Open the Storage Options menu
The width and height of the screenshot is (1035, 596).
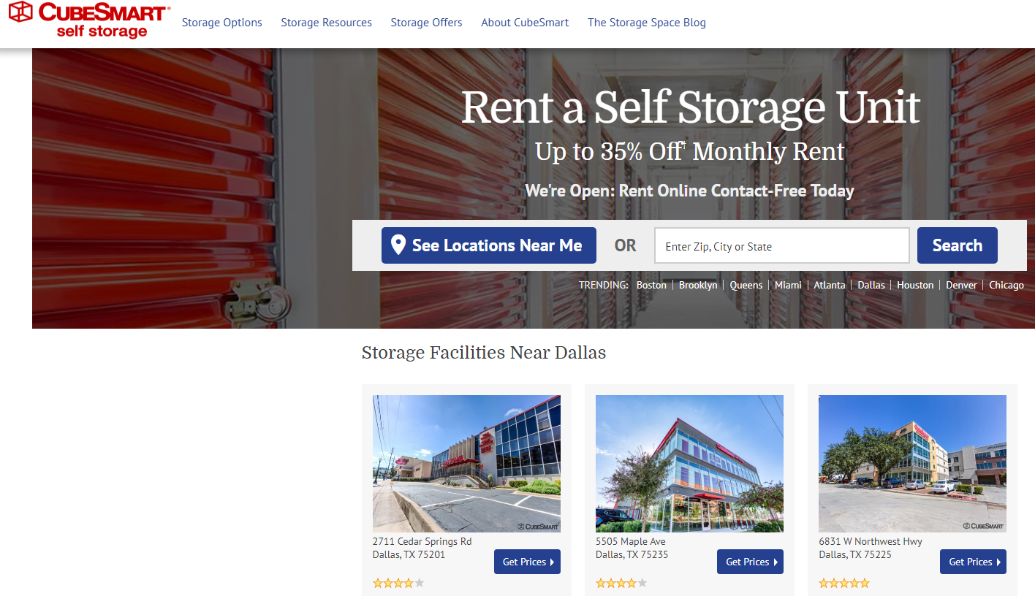pos(222,23)
